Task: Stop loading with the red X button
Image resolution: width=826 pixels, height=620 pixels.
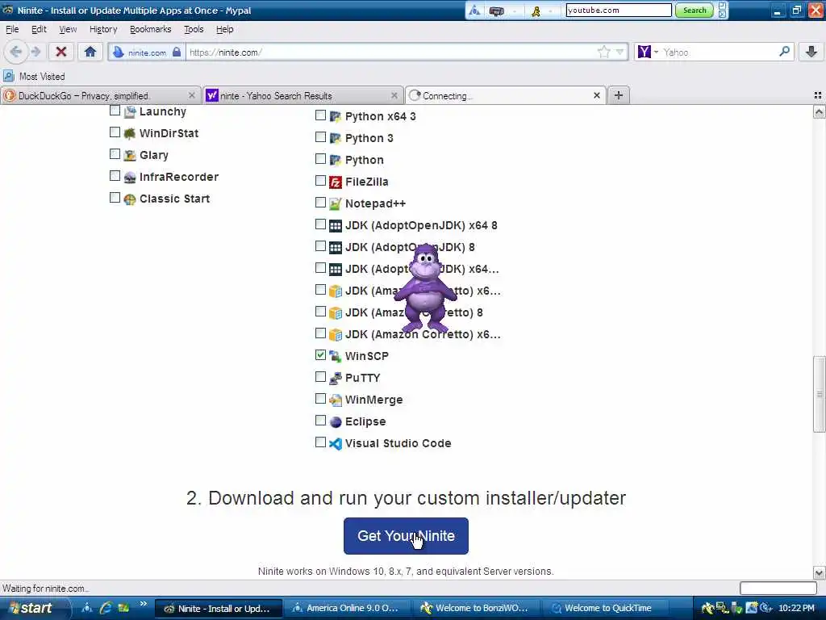Action: pos(61,52)
